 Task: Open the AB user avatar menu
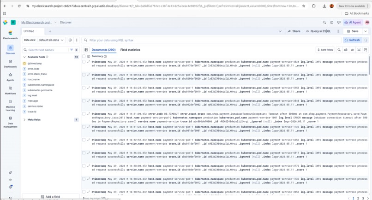pyautogui.click(x=367, y=22)
